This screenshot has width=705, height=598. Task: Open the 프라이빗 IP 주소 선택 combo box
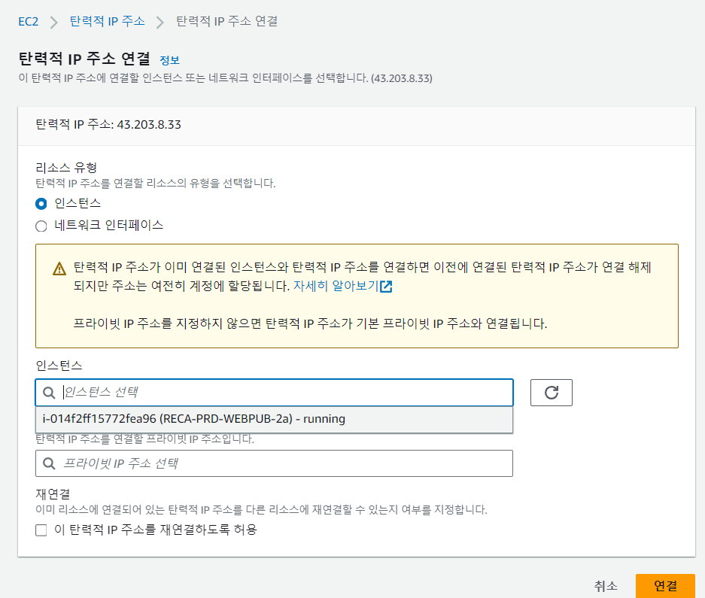pyautogui.click(x=275, y=463)
